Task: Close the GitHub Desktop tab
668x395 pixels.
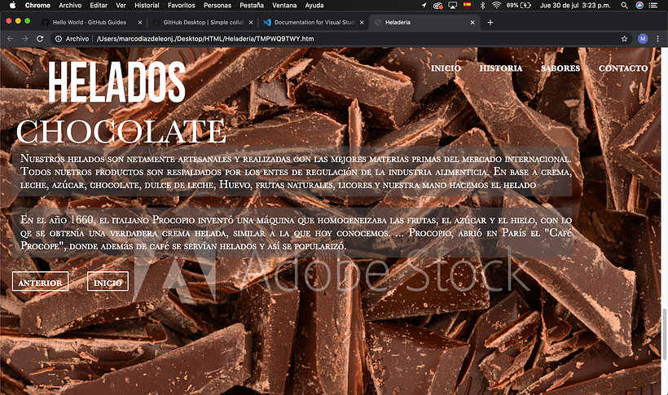Action: [x=251, y=23]
